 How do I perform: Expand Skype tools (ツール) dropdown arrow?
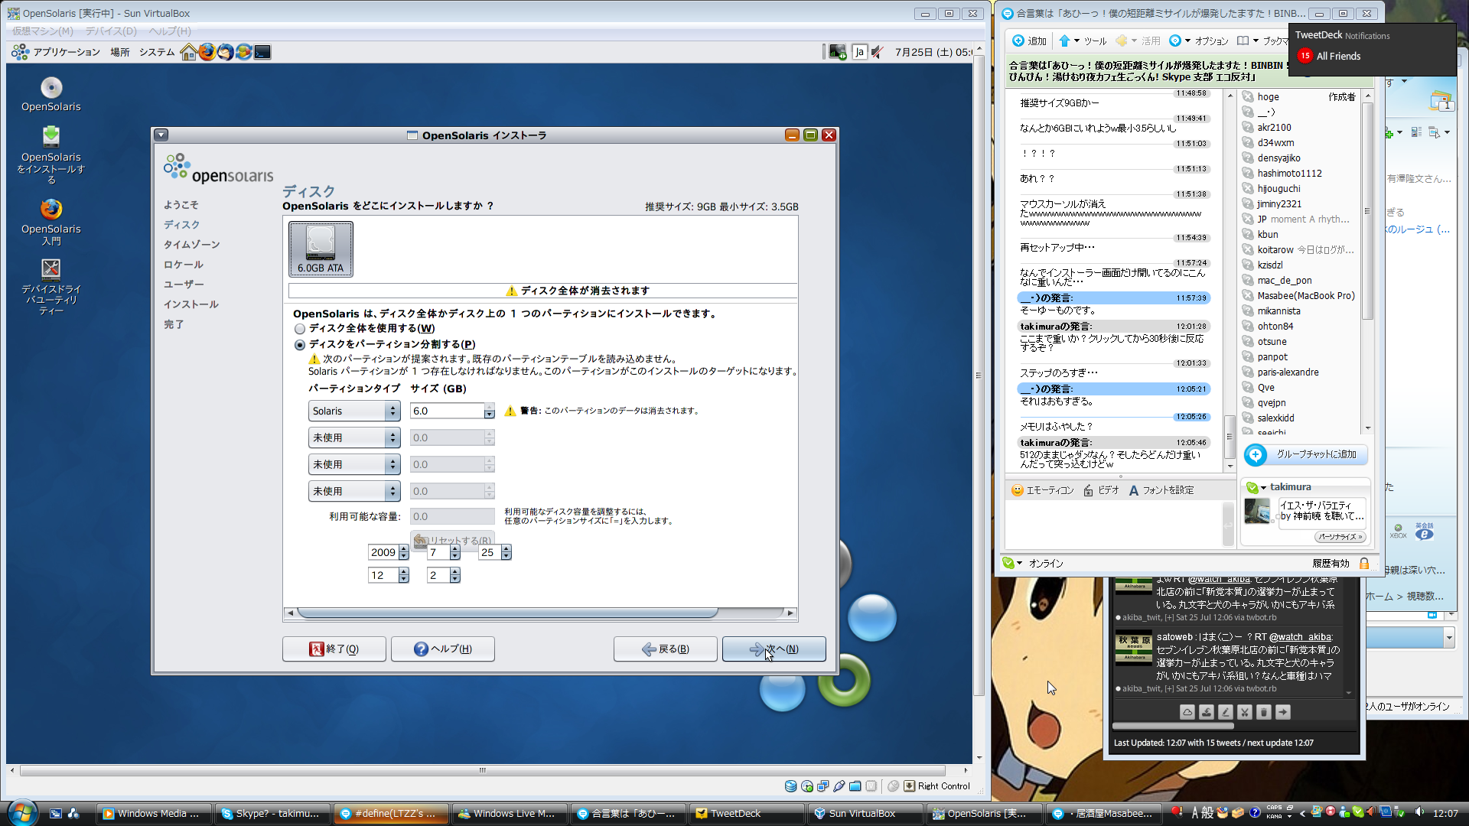coord(1077,41)
